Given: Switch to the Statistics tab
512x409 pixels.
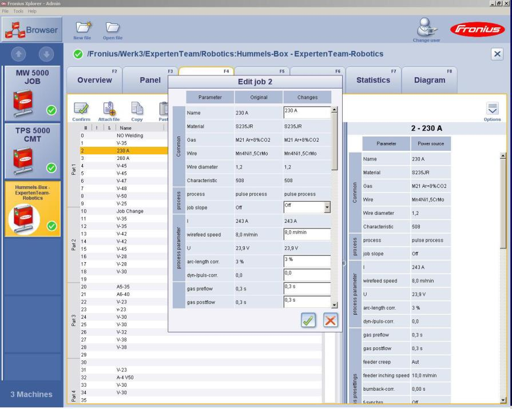Looking at the screenshot, I should (x=373, y=80).
